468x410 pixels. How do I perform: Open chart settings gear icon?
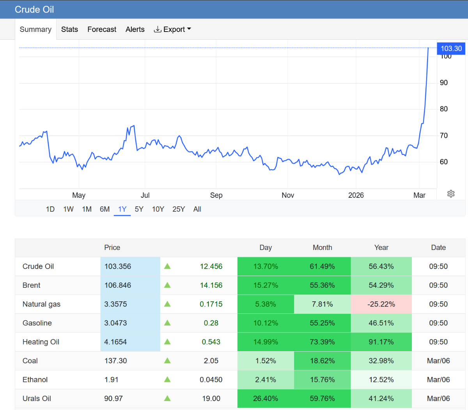coord(451,194)
